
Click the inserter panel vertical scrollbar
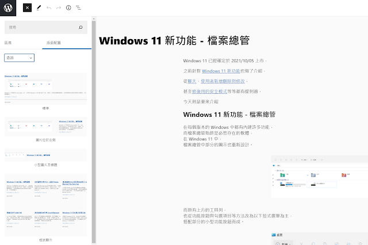94,132
